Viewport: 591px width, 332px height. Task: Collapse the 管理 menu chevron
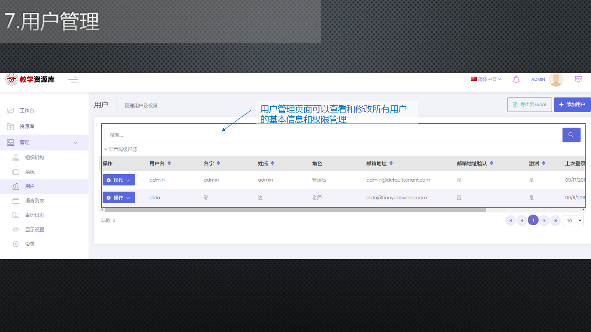75,143
